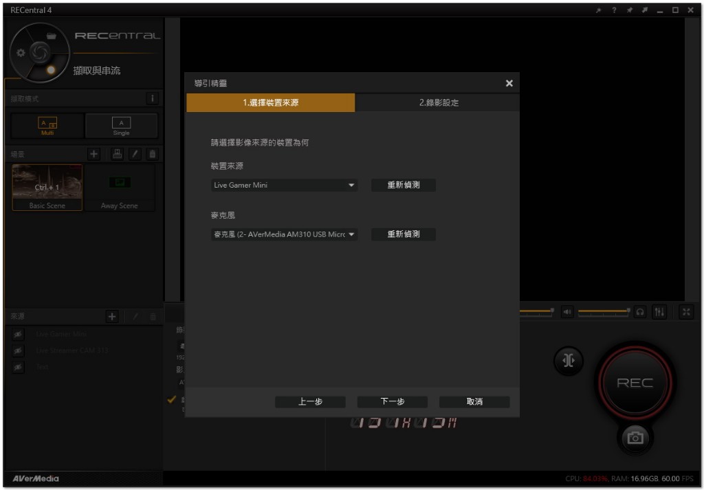Click the help question mark icon
Screen dimensions: 704x490
point(614,10)
